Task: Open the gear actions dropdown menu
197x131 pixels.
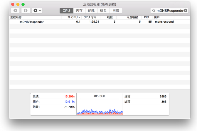Action: point(37,11)
